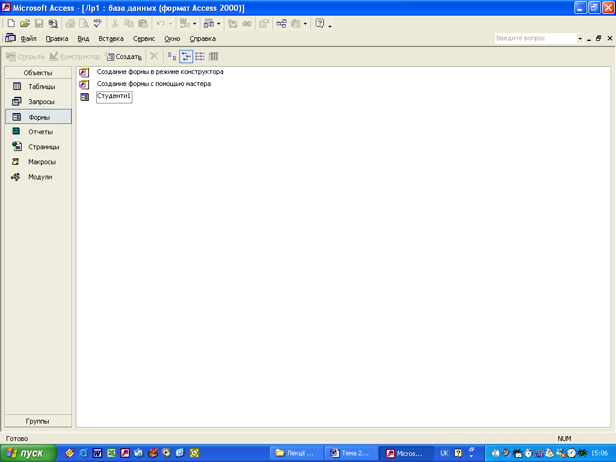
Task: Click the Группы bar button
Action: coord(38,421)
